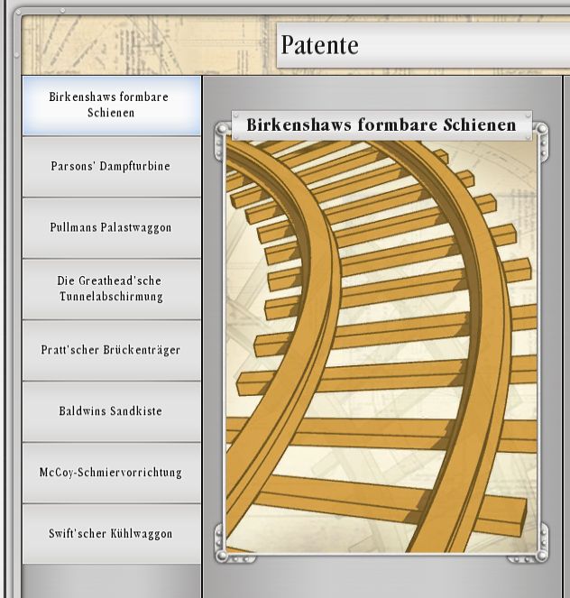This screenshot has height=598, width=570.
Task: Click the curved rails patent illustration
Action: (x=382, y=346)
